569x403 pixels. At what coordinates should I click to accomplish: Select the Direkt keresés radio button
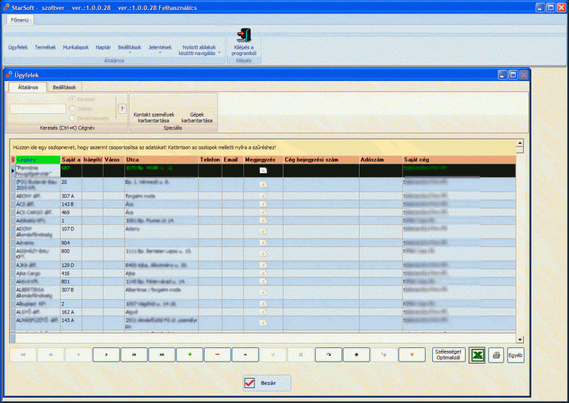pyautogui.click(x=72, y=118)
